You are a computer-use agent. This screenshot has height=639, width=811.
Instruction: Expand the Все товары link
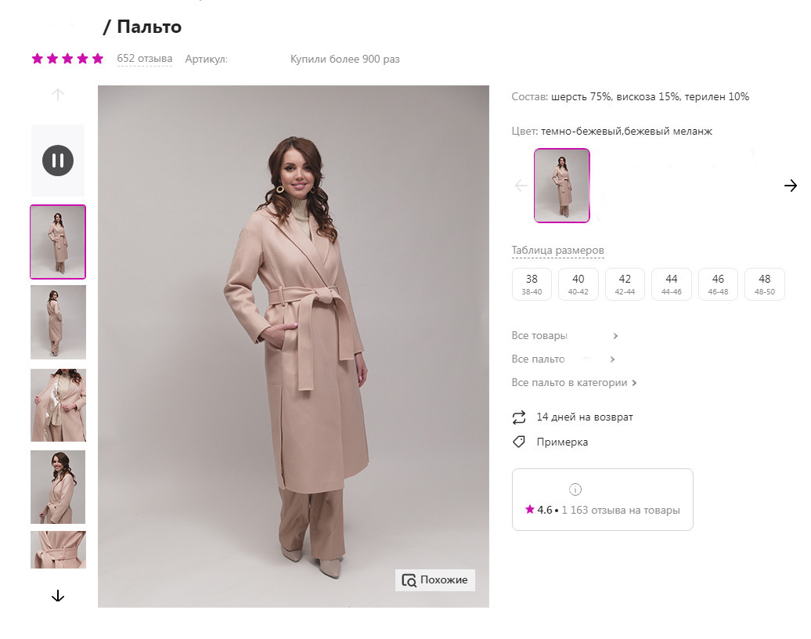(564, 336)
